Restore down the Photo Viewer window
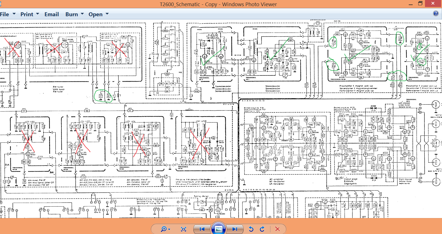Viewport: 442px width, 234px height. (x=420, y=4)
